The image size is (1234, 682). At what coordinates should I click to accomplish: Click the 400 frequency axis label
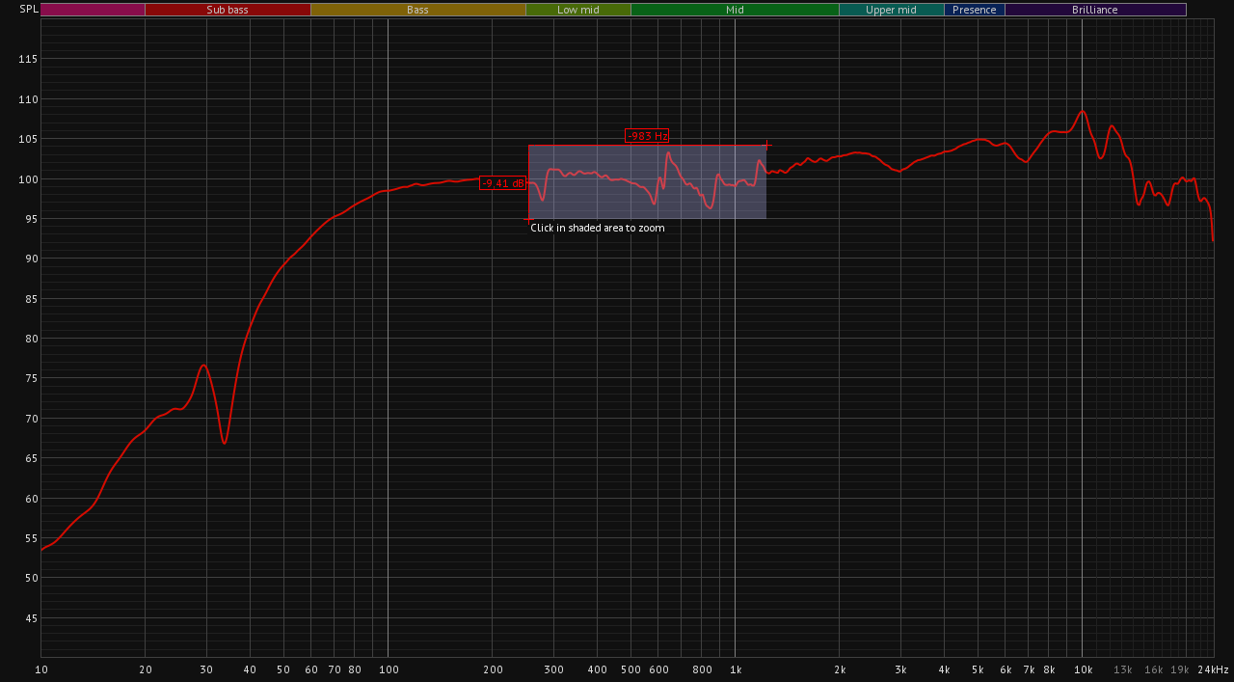point(597,669)
